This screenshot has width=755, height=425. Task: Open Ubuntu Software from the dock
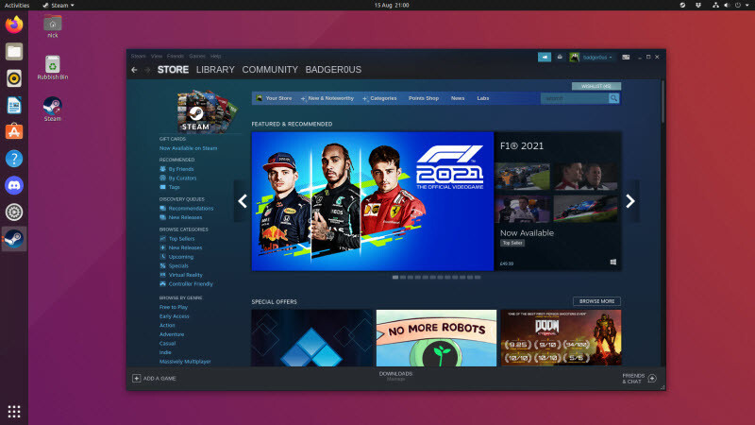tap(14, 131)
